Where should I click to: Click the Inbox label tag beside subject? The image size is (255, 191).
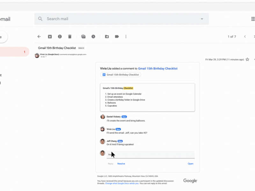coord(81,48)
